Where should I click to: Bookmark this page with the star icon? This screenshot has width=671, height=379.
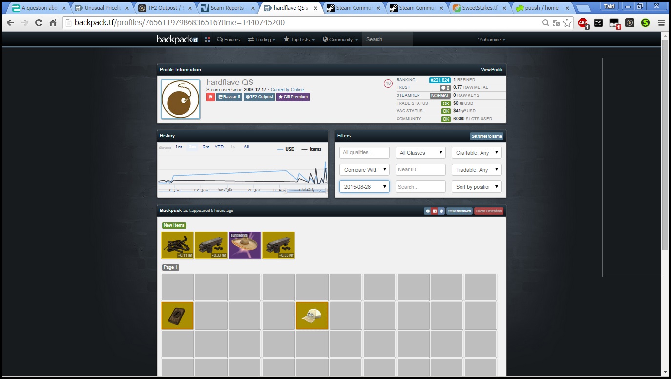[567, 23]
